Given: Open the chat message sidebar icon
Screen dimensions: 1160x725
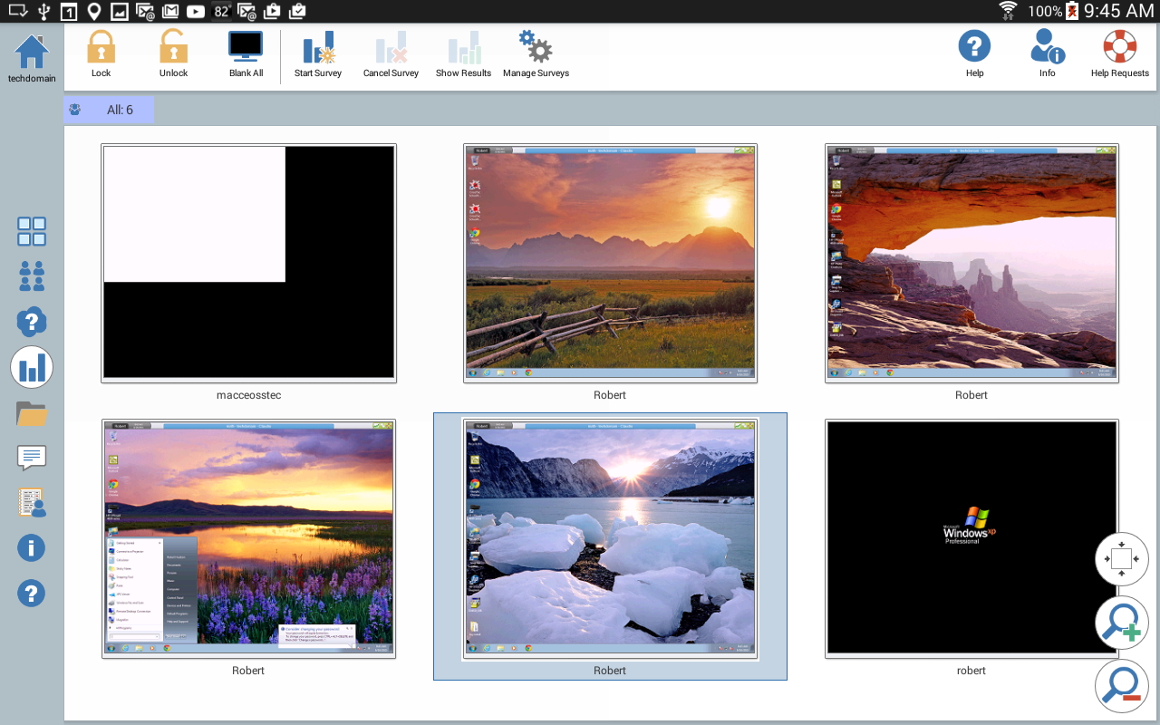Looking at the screenshot, I should pos(32,458).
